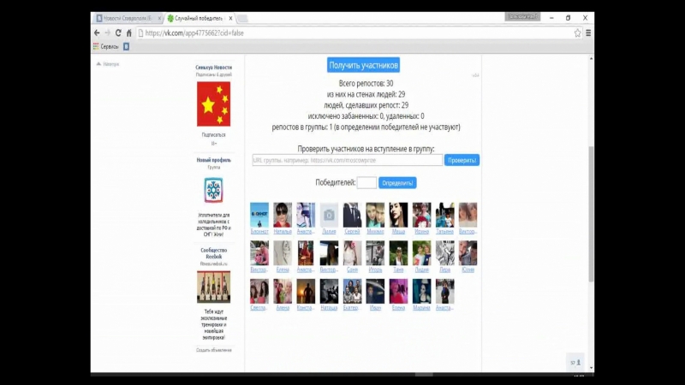Click Таня's participant avatar
Viewport: 685px width, 385px height.
[x=398, y=252]
